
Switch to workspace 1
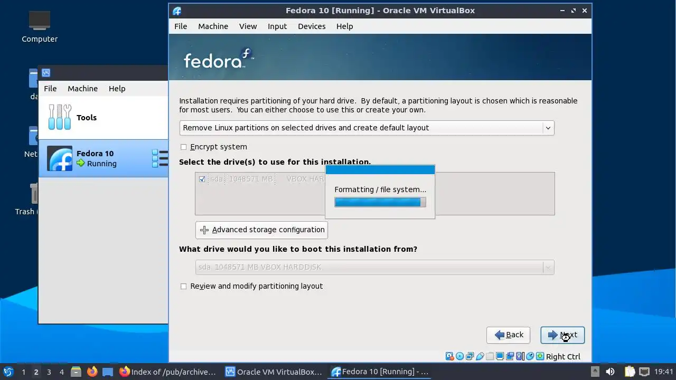(23, 372)
